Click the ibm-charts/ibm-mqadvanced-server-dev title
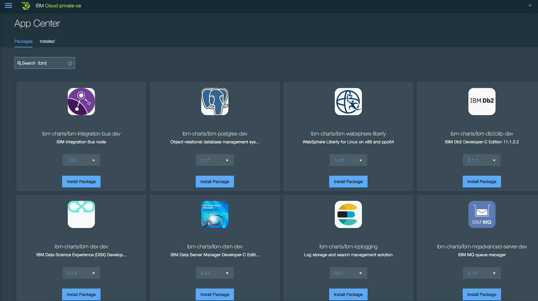The height and width of the screenshot is (301, 538). (x=482, y=247)
